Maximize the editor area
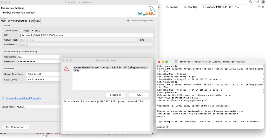Image resolution: width=266 pixels, height=138 pixels. click(x=263, y=7)
